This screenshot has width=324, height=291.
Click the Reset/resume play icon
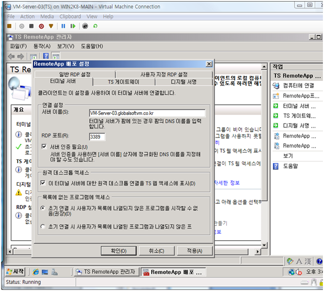tap(73, 26)
